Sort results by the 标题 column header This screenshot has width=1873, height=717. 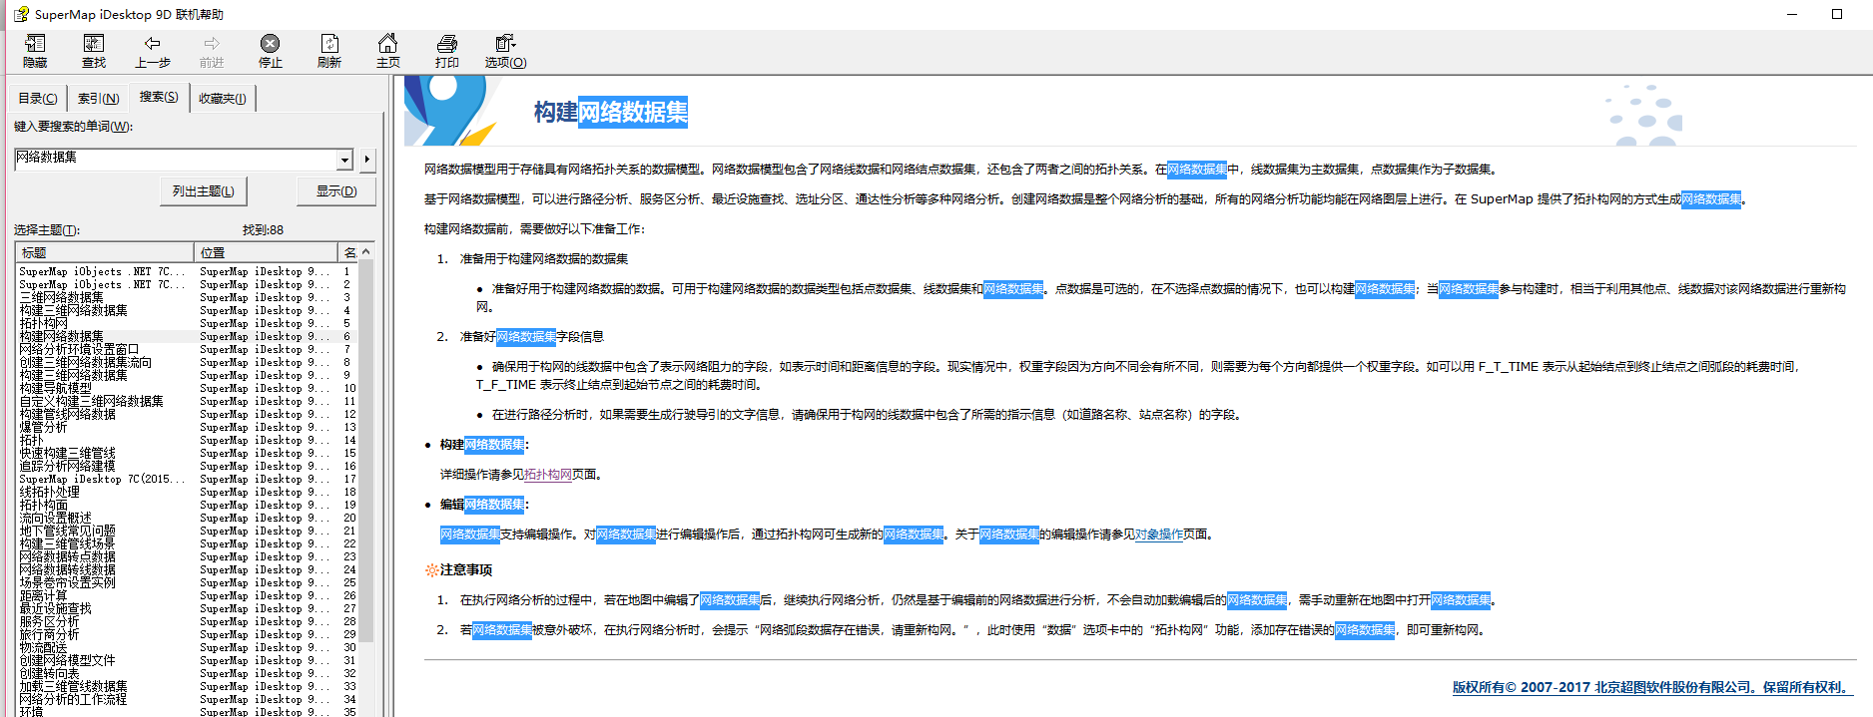[x=105, y=252]
